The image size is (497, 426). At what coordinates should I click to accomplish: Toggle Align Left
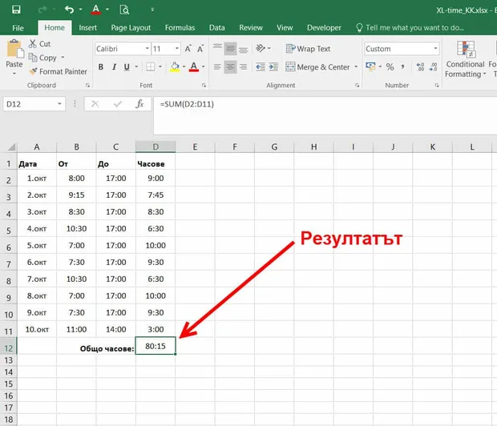pyautogui.click(x=217, y=66)
